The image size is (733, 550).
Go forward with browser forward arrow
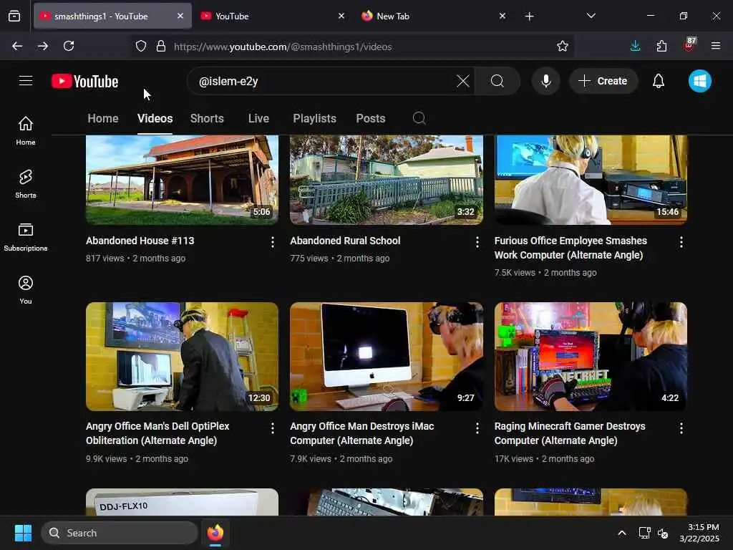[x=43, y=46]
